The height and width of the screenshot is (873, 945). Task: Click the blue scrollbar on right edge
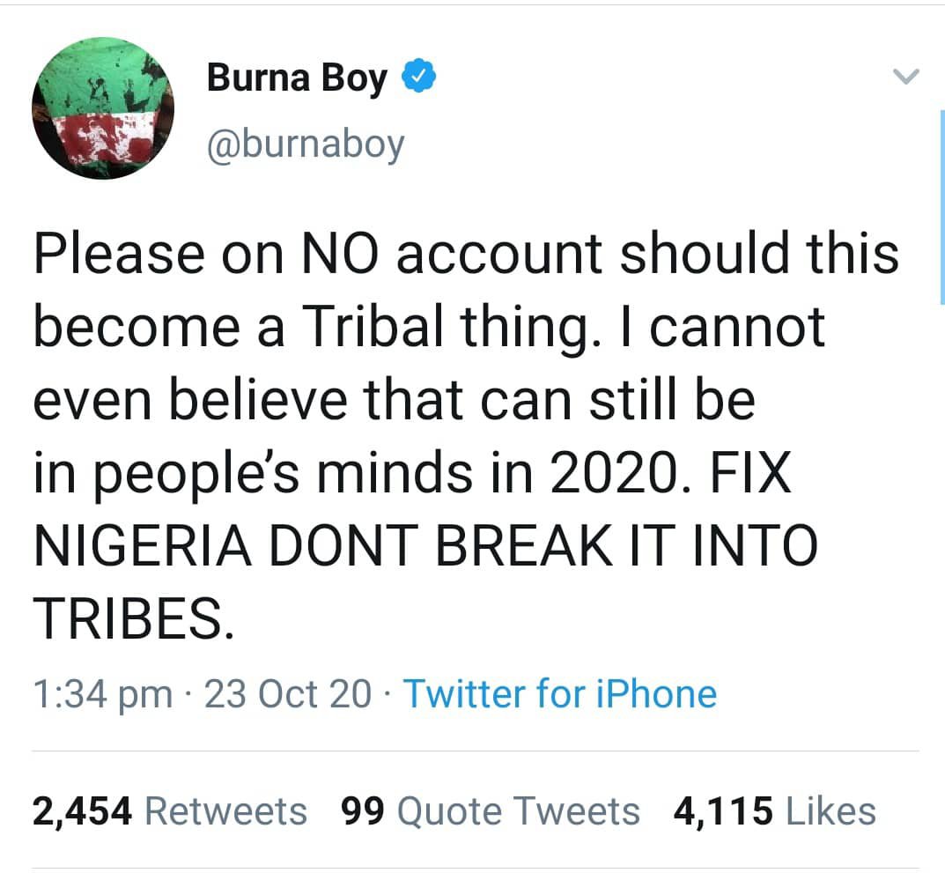(941, 206)
